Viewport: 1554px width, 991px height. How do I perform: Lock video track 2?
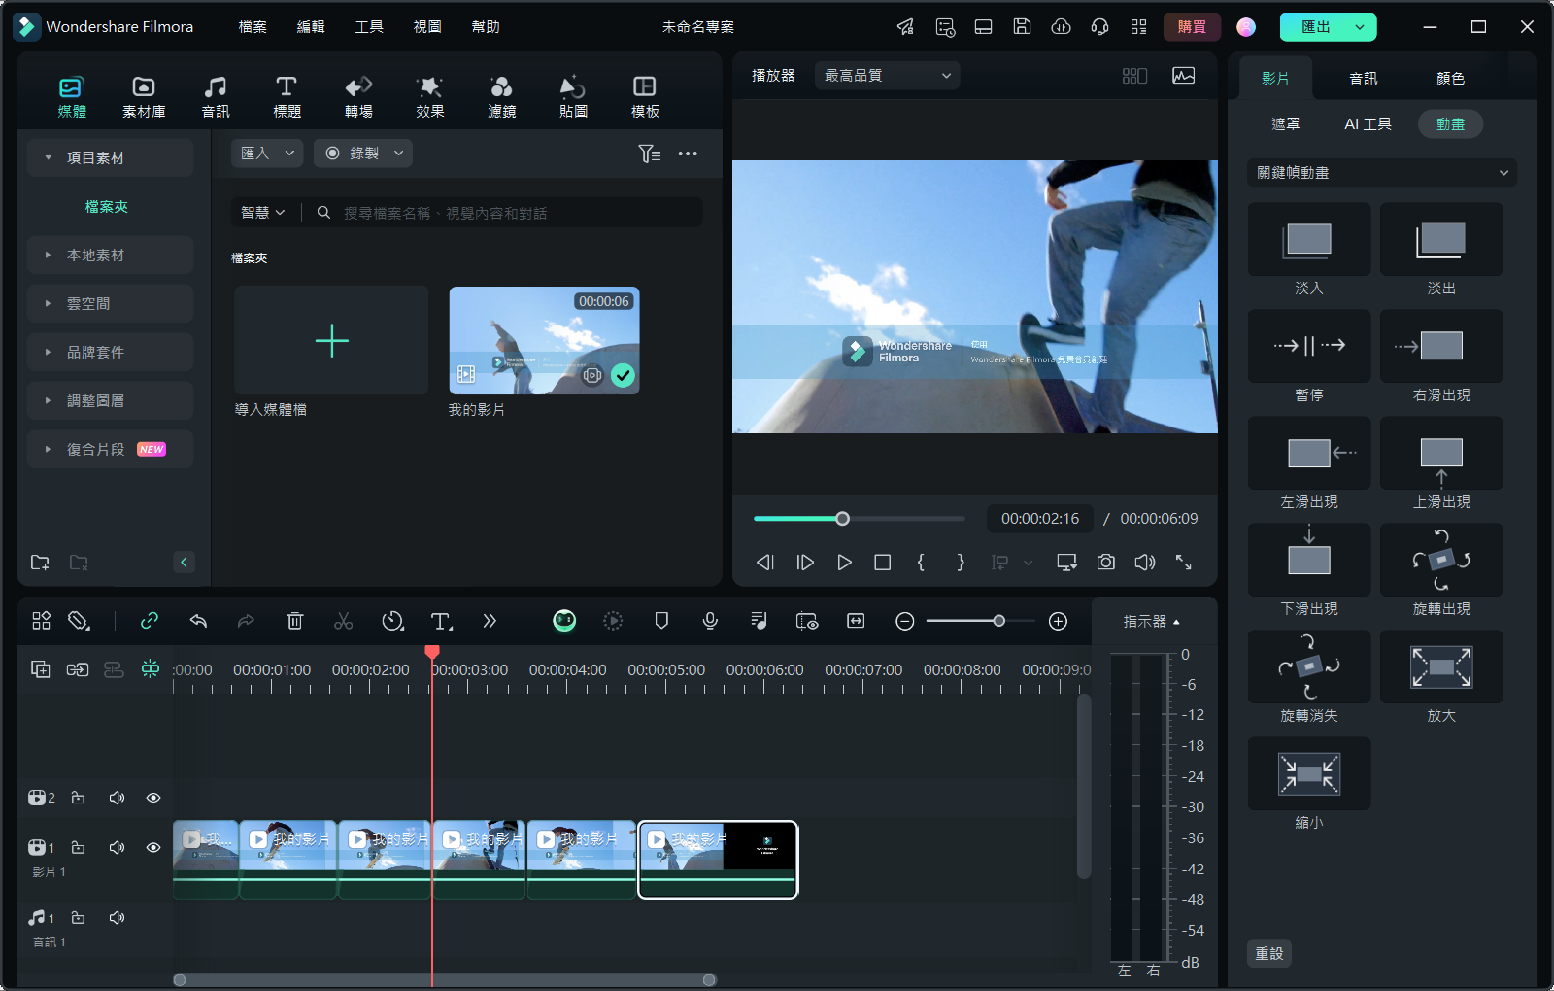coord(79,798)
